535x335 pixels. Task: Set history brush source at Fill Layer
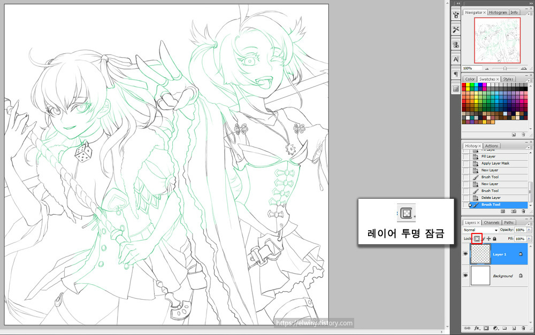466,157
